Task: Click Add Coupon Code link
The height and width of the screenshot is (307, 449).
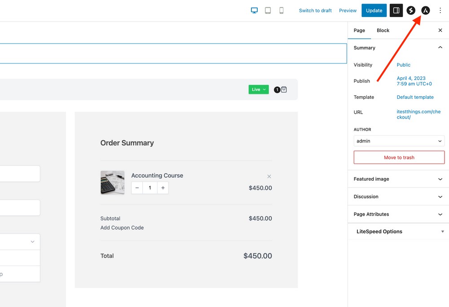Action: click(x=122, y=228)
